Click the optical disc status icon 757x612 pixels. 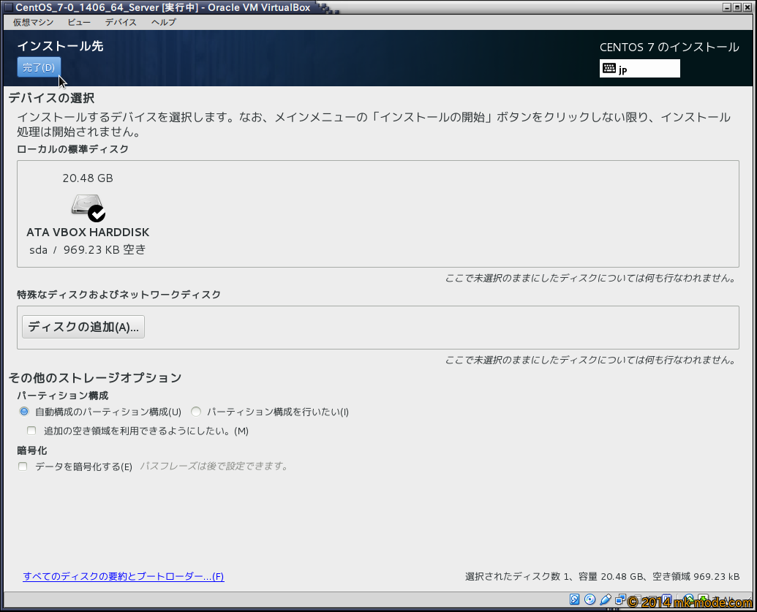pyautogui.click(x=590, y=600)
